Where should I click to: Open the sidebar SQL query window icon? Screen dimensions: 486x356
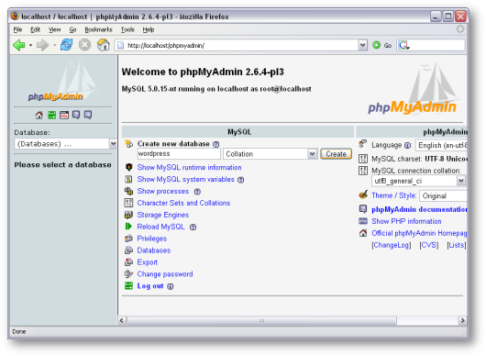[64, 116]
